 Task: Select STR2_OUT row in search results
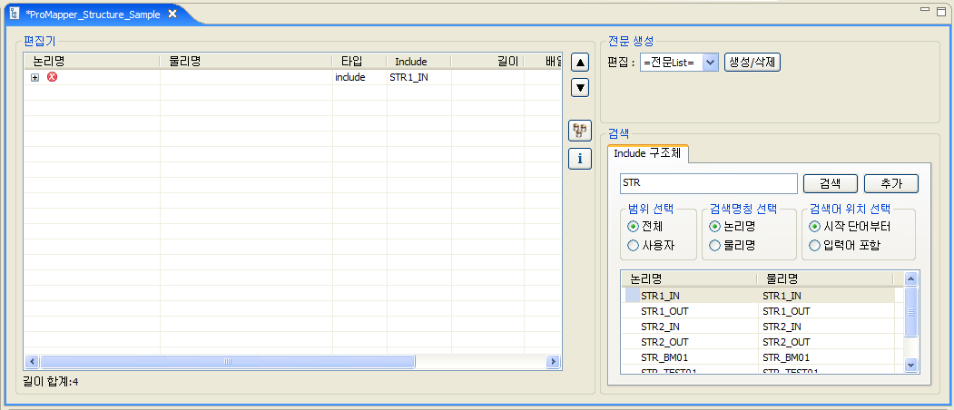point(758,342)
